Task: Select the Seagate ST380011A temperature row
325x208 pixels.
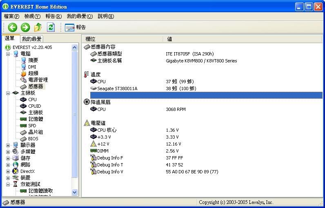Action: (x=206, y=89)
